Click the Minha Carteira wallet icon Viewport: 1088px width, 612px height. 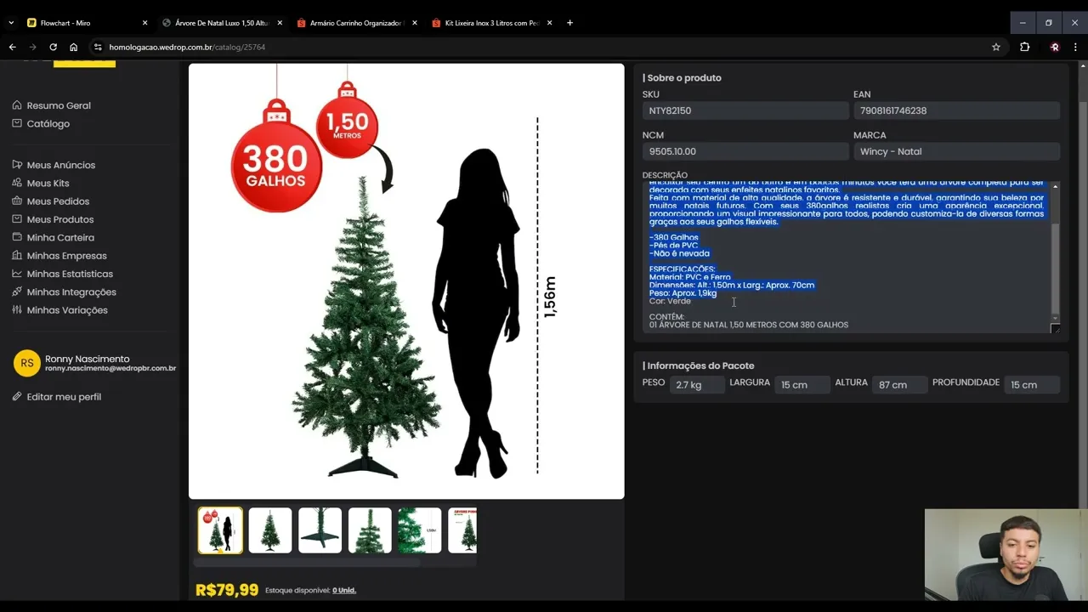coord(17,238)
